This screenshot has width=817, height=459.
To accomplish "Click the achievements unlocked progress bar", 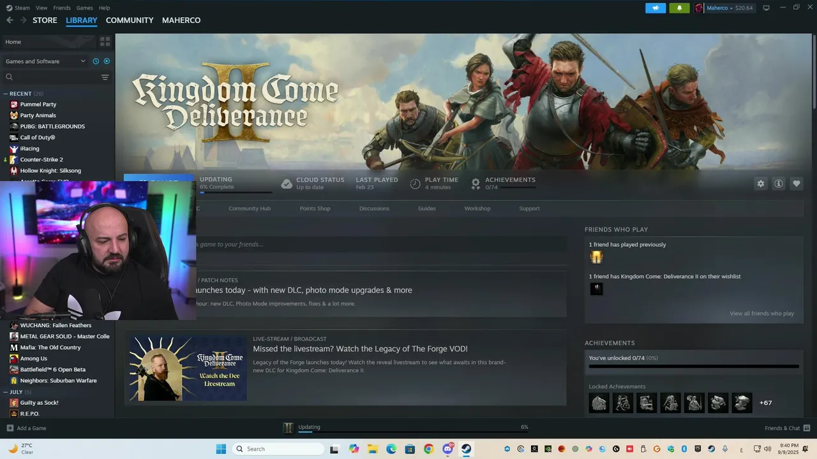I will [x=694, y=367].
